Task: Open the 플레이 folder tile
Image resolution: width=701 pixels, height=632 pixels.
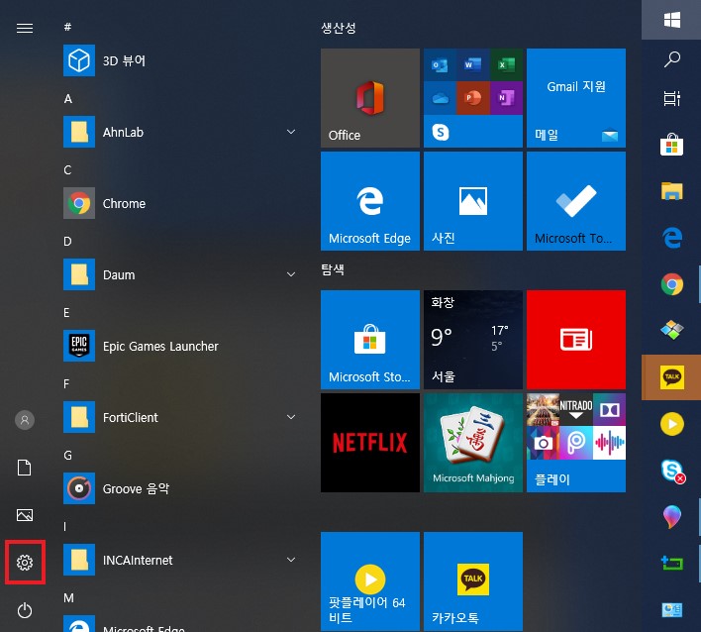Action: click(x=576, y=443)
